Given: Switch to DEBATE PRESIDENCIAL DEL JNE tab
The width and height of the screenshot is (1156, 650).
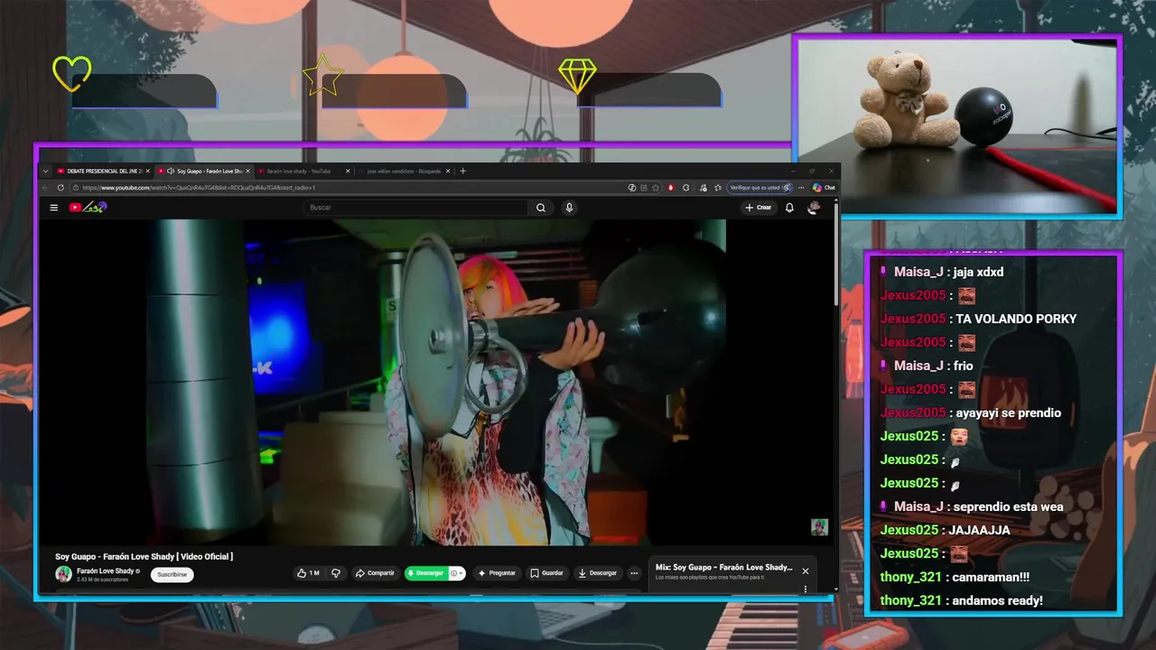Looking at the screenshot, I should (102, 171).
